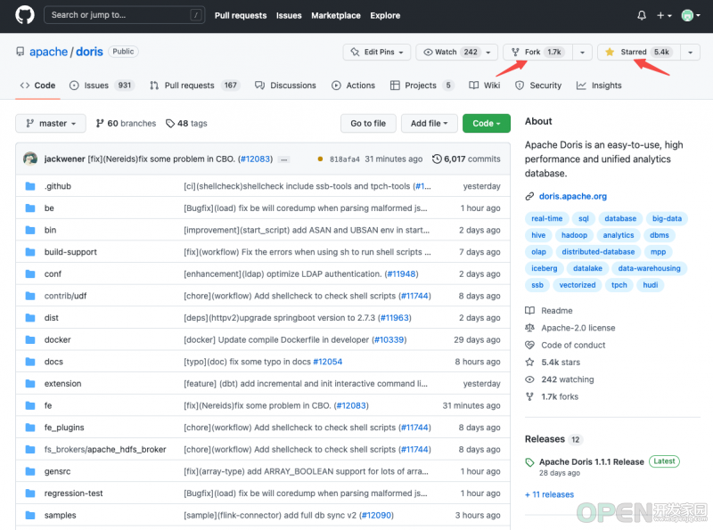Open the samples folder icon
Viewport: 713px width, 530px height.
pyautogui.click(x=30, y=515)
